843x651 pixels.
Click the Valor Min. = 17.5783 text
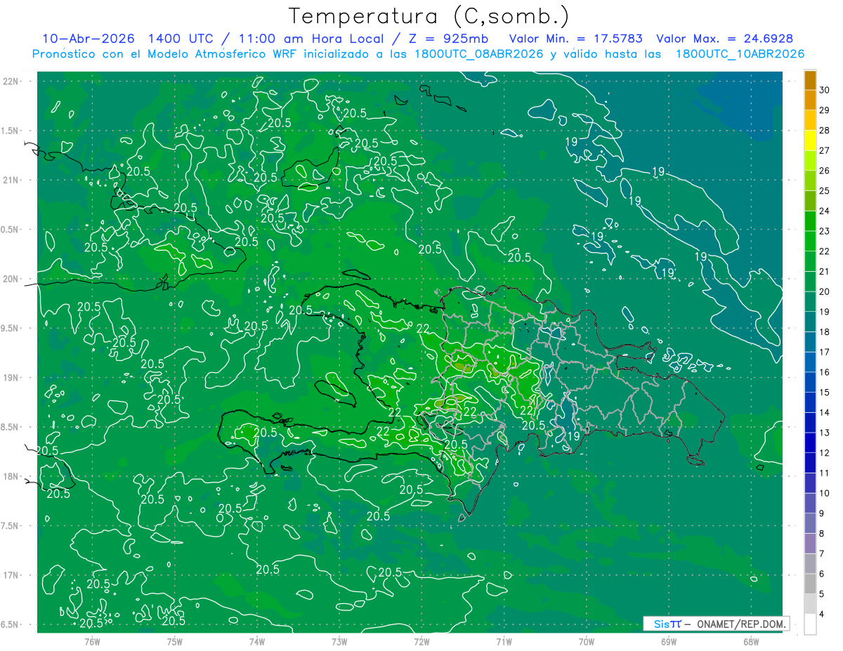(x=575, y=39)
